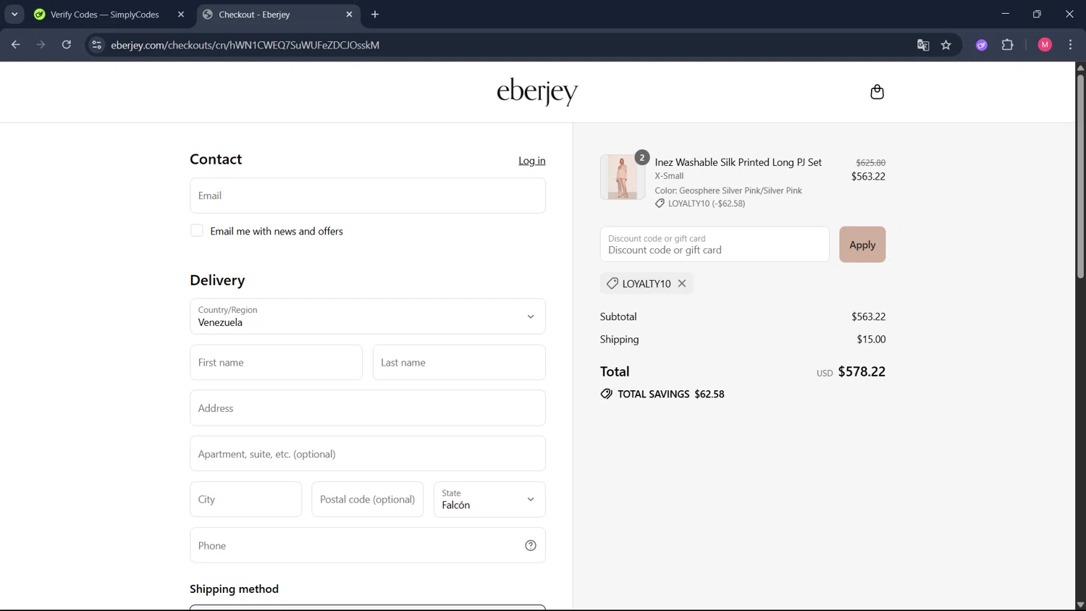Focus the Address field

368,408
